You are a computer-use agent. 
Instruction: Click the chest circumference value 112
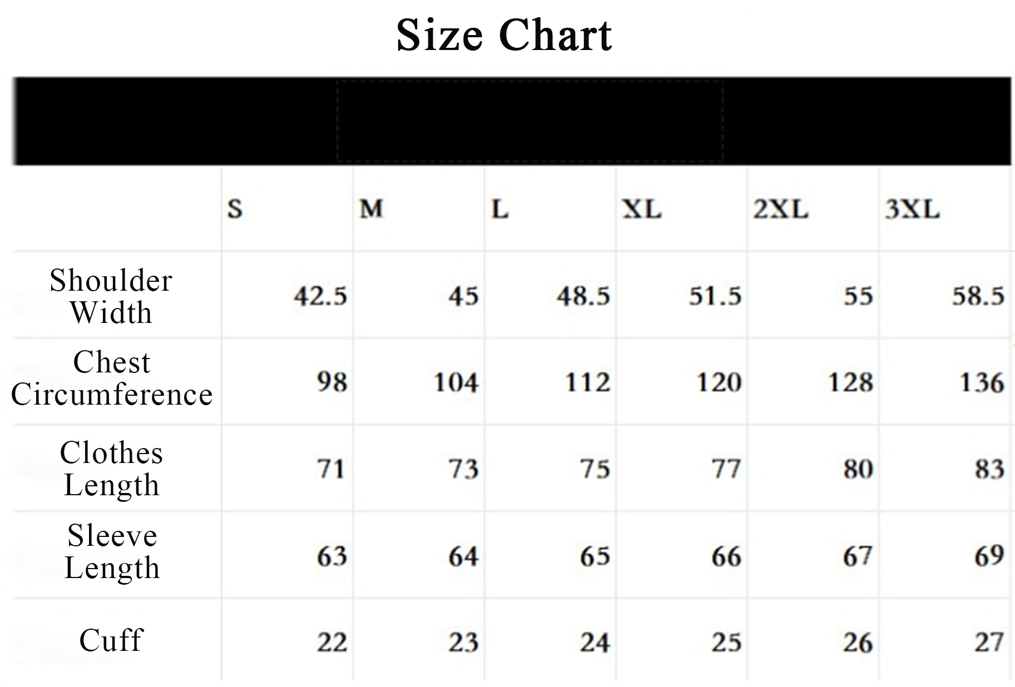click(x=587, y=382)
